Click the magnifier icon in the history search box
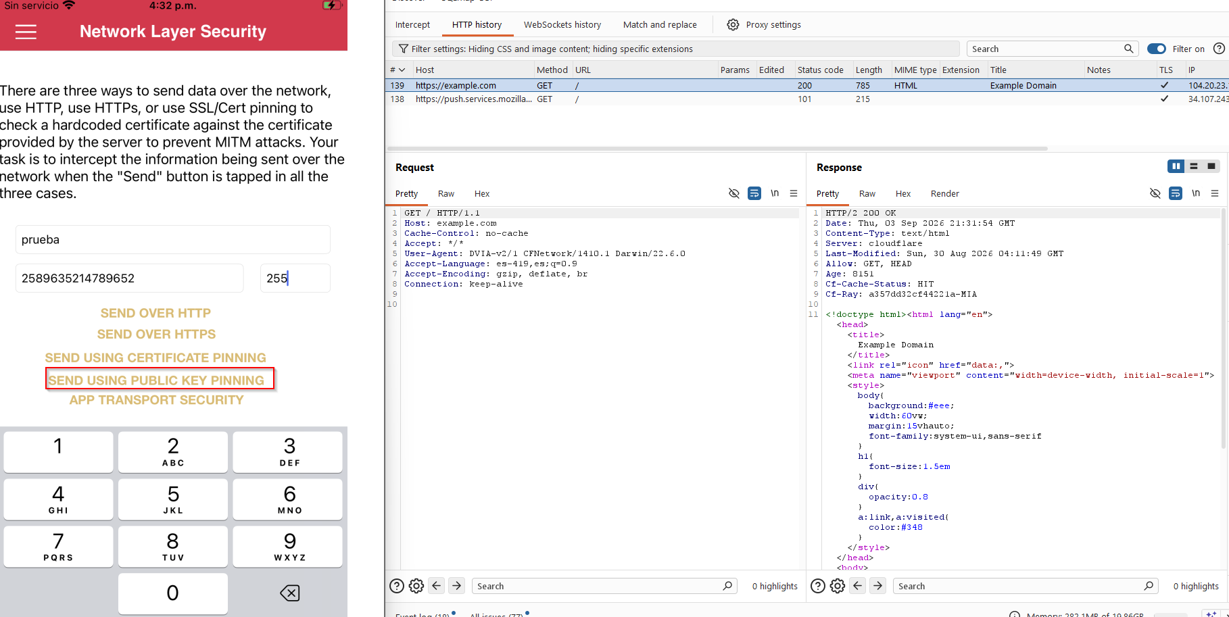The image size is (1229, 617). point(1128,49)
